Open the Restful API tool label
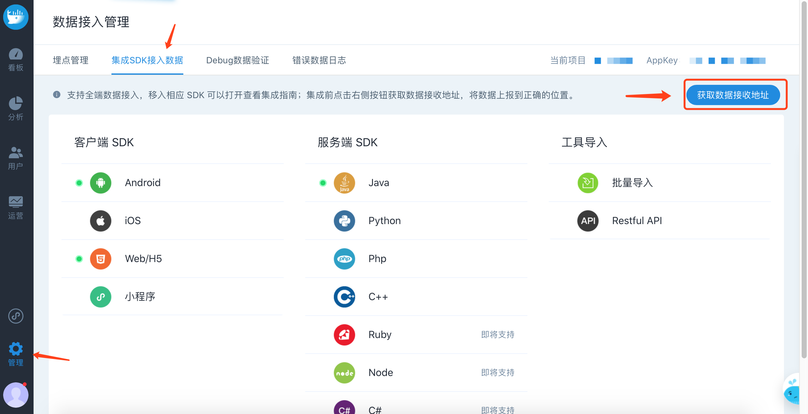Image resolution: width=808 pixels, height=414 pixels. [x=637, y=221]
